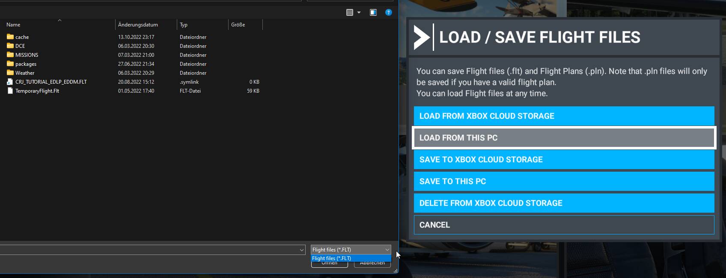Expand the view options dropdown arrow
The width and height of the screenshot is (726, 278).
(x=359, y=12)
